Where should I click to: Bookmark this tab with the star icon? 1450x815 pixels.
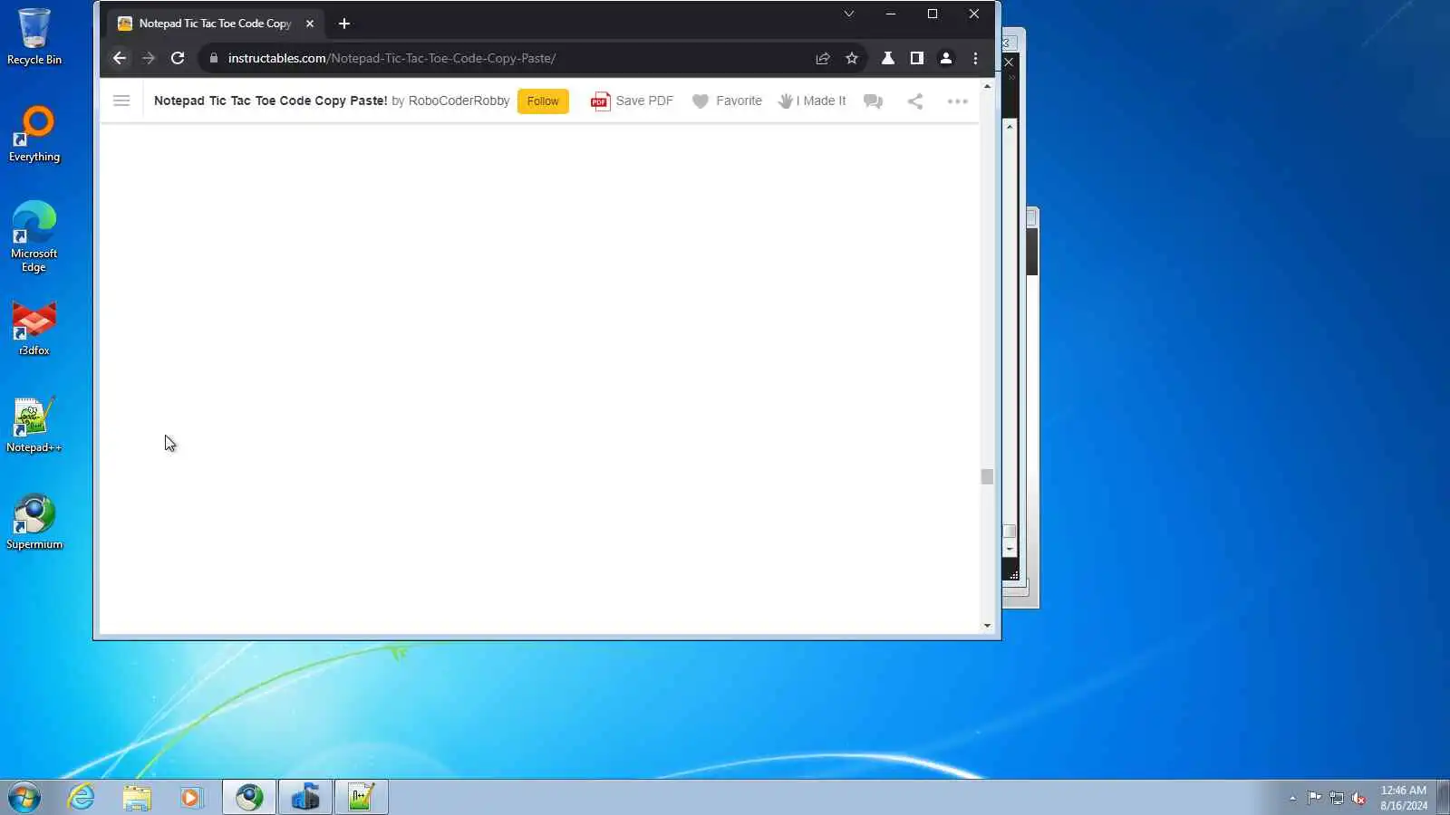[x=852, y=58]
